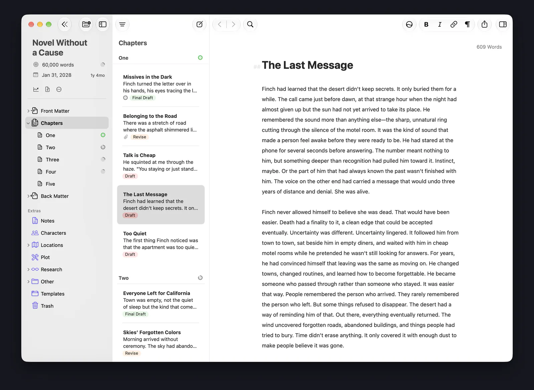Click progress indicator beside sidebar Three

[103, 160]
